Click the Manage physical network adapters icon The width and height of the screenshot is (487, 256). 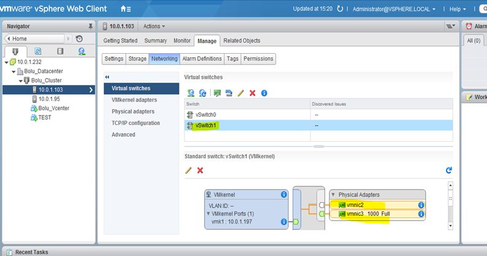[217, 93]
